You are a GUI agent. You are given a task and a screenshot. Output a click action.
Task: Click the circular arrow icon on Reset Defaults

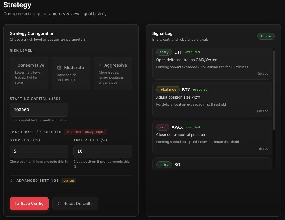[59, 204]
